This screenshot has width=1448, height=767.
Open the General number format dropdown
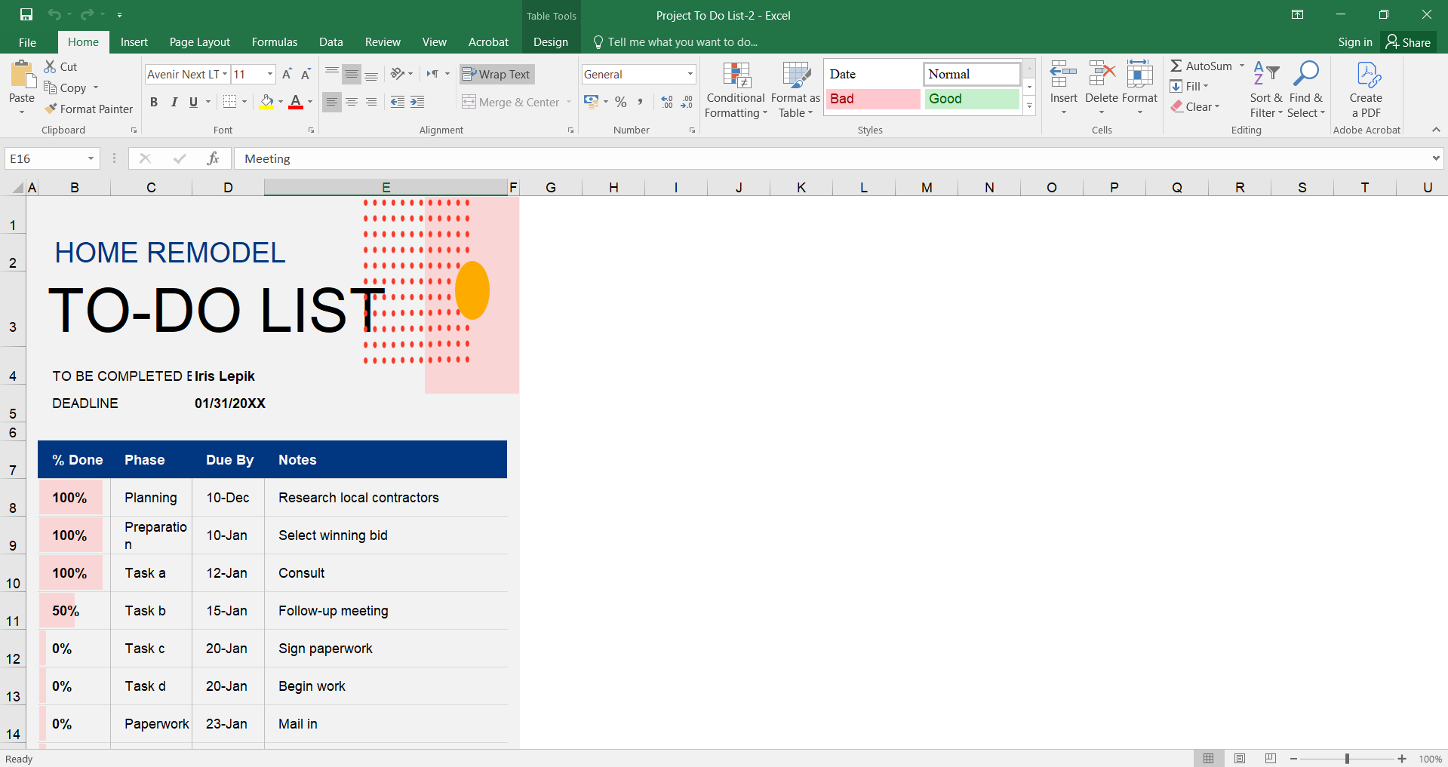pos(690,74)
